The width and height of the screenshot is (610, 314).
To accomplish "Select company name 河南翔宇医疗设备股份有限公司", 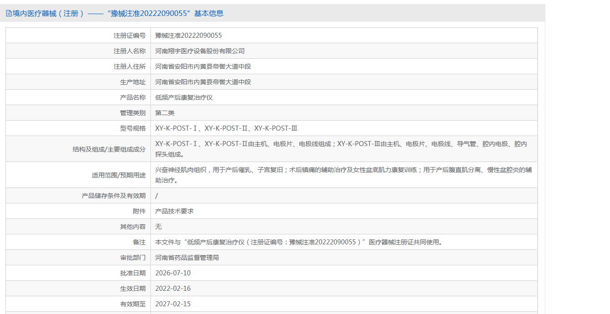I will [x=200, y=51].
